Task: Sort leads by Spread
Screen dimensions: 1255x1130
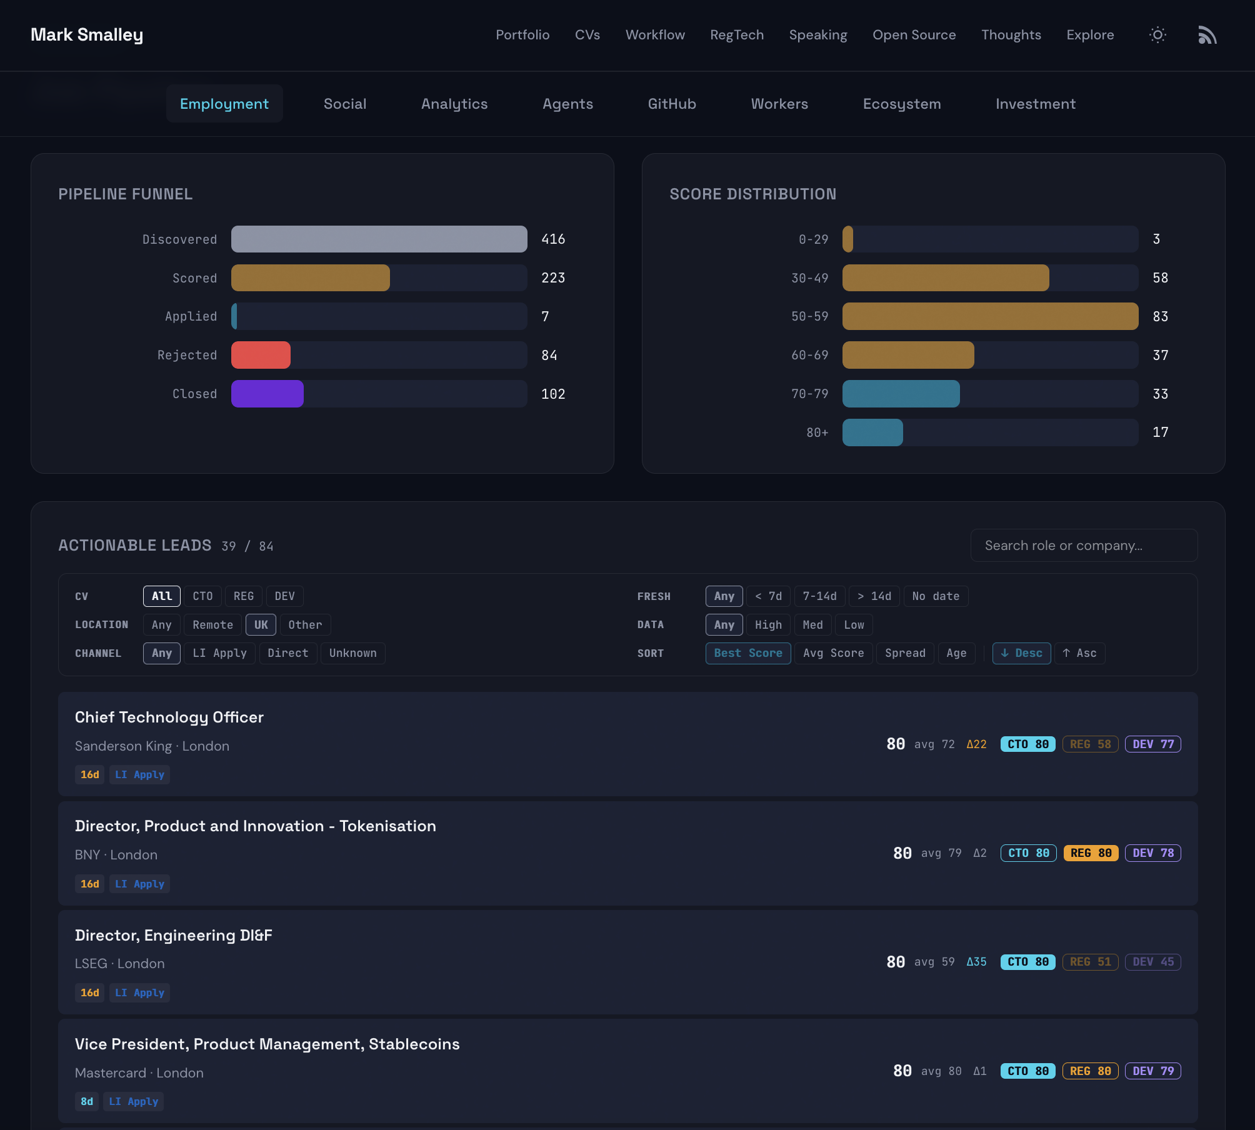Action: pos(906,653)
